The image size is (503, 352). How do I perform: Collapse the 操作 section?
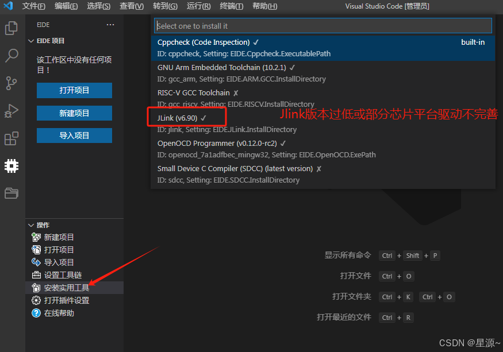coord(31,225)
